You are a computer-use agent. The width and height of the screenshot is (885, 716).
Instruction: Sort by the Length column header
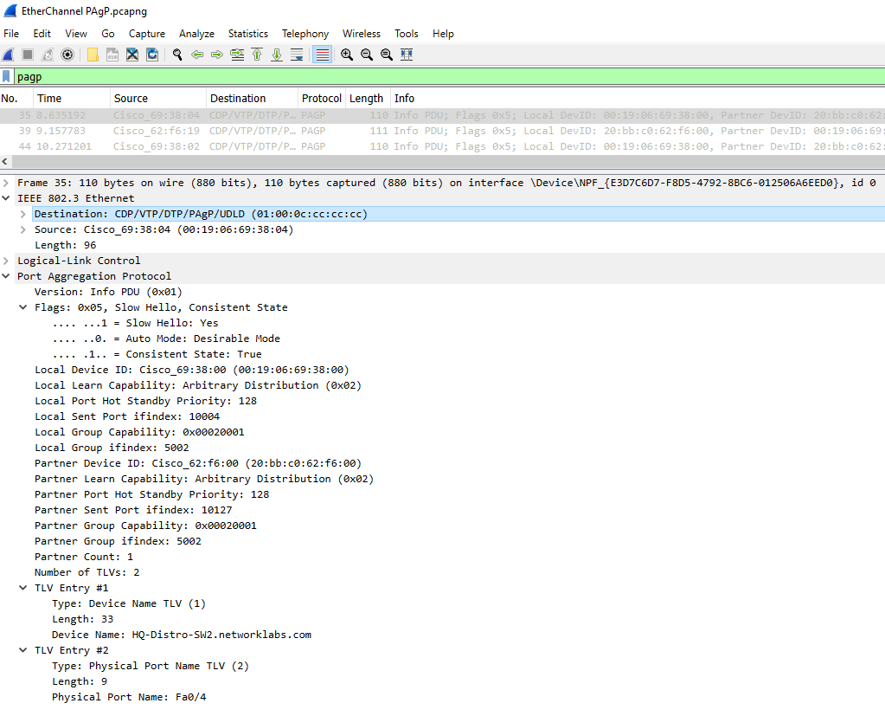click(368, 98)
